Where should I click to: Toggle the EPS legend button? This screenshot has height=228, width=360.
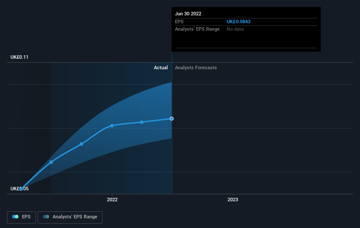pyautogui.click(x=21, y=217)
